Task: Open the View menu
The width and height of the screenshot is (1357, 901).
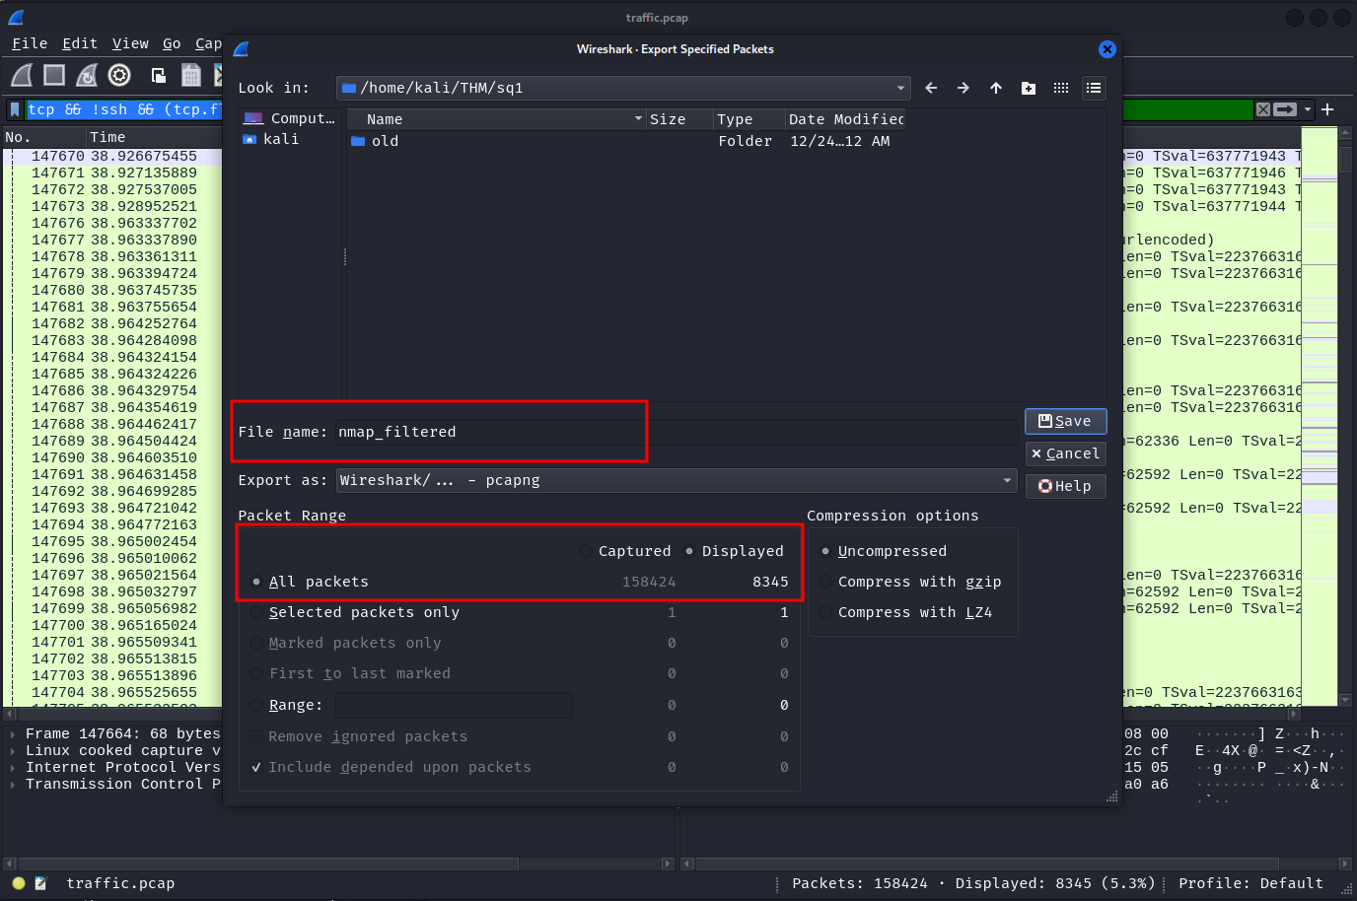Action: [130, 43]
